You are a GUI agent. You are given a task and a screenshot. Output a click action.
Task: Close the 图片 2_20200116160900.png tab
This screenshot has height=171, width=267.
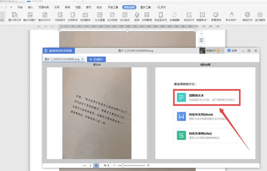[x=82, y=59]
